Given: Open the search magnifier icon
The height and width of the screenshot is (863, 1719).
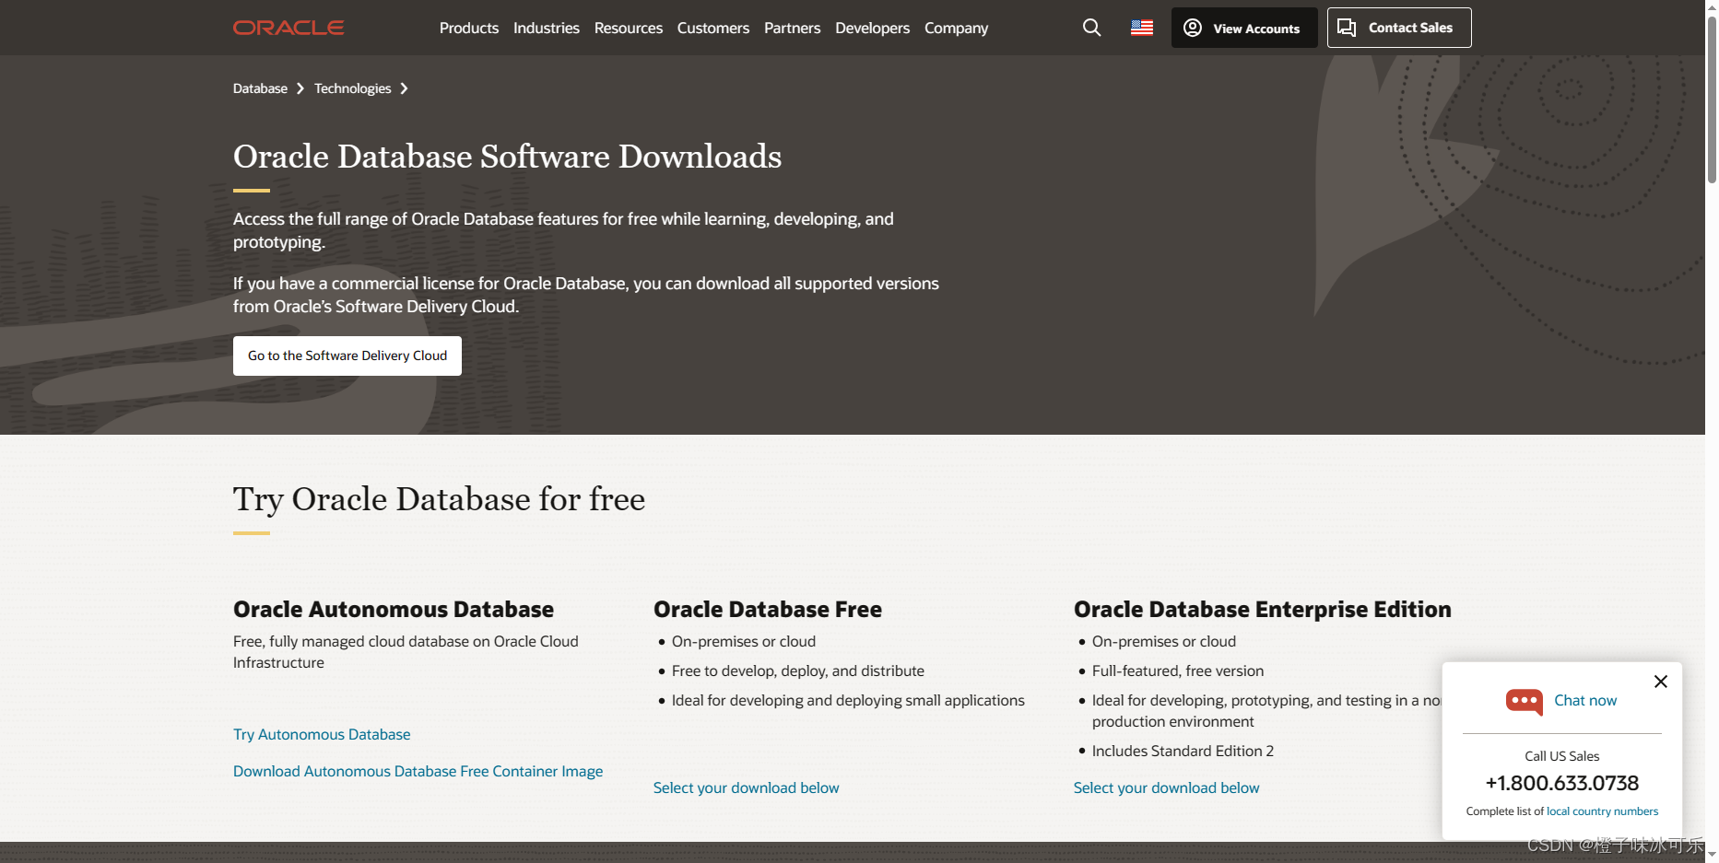Looking at the screenshot, I should coord(1091,28).
